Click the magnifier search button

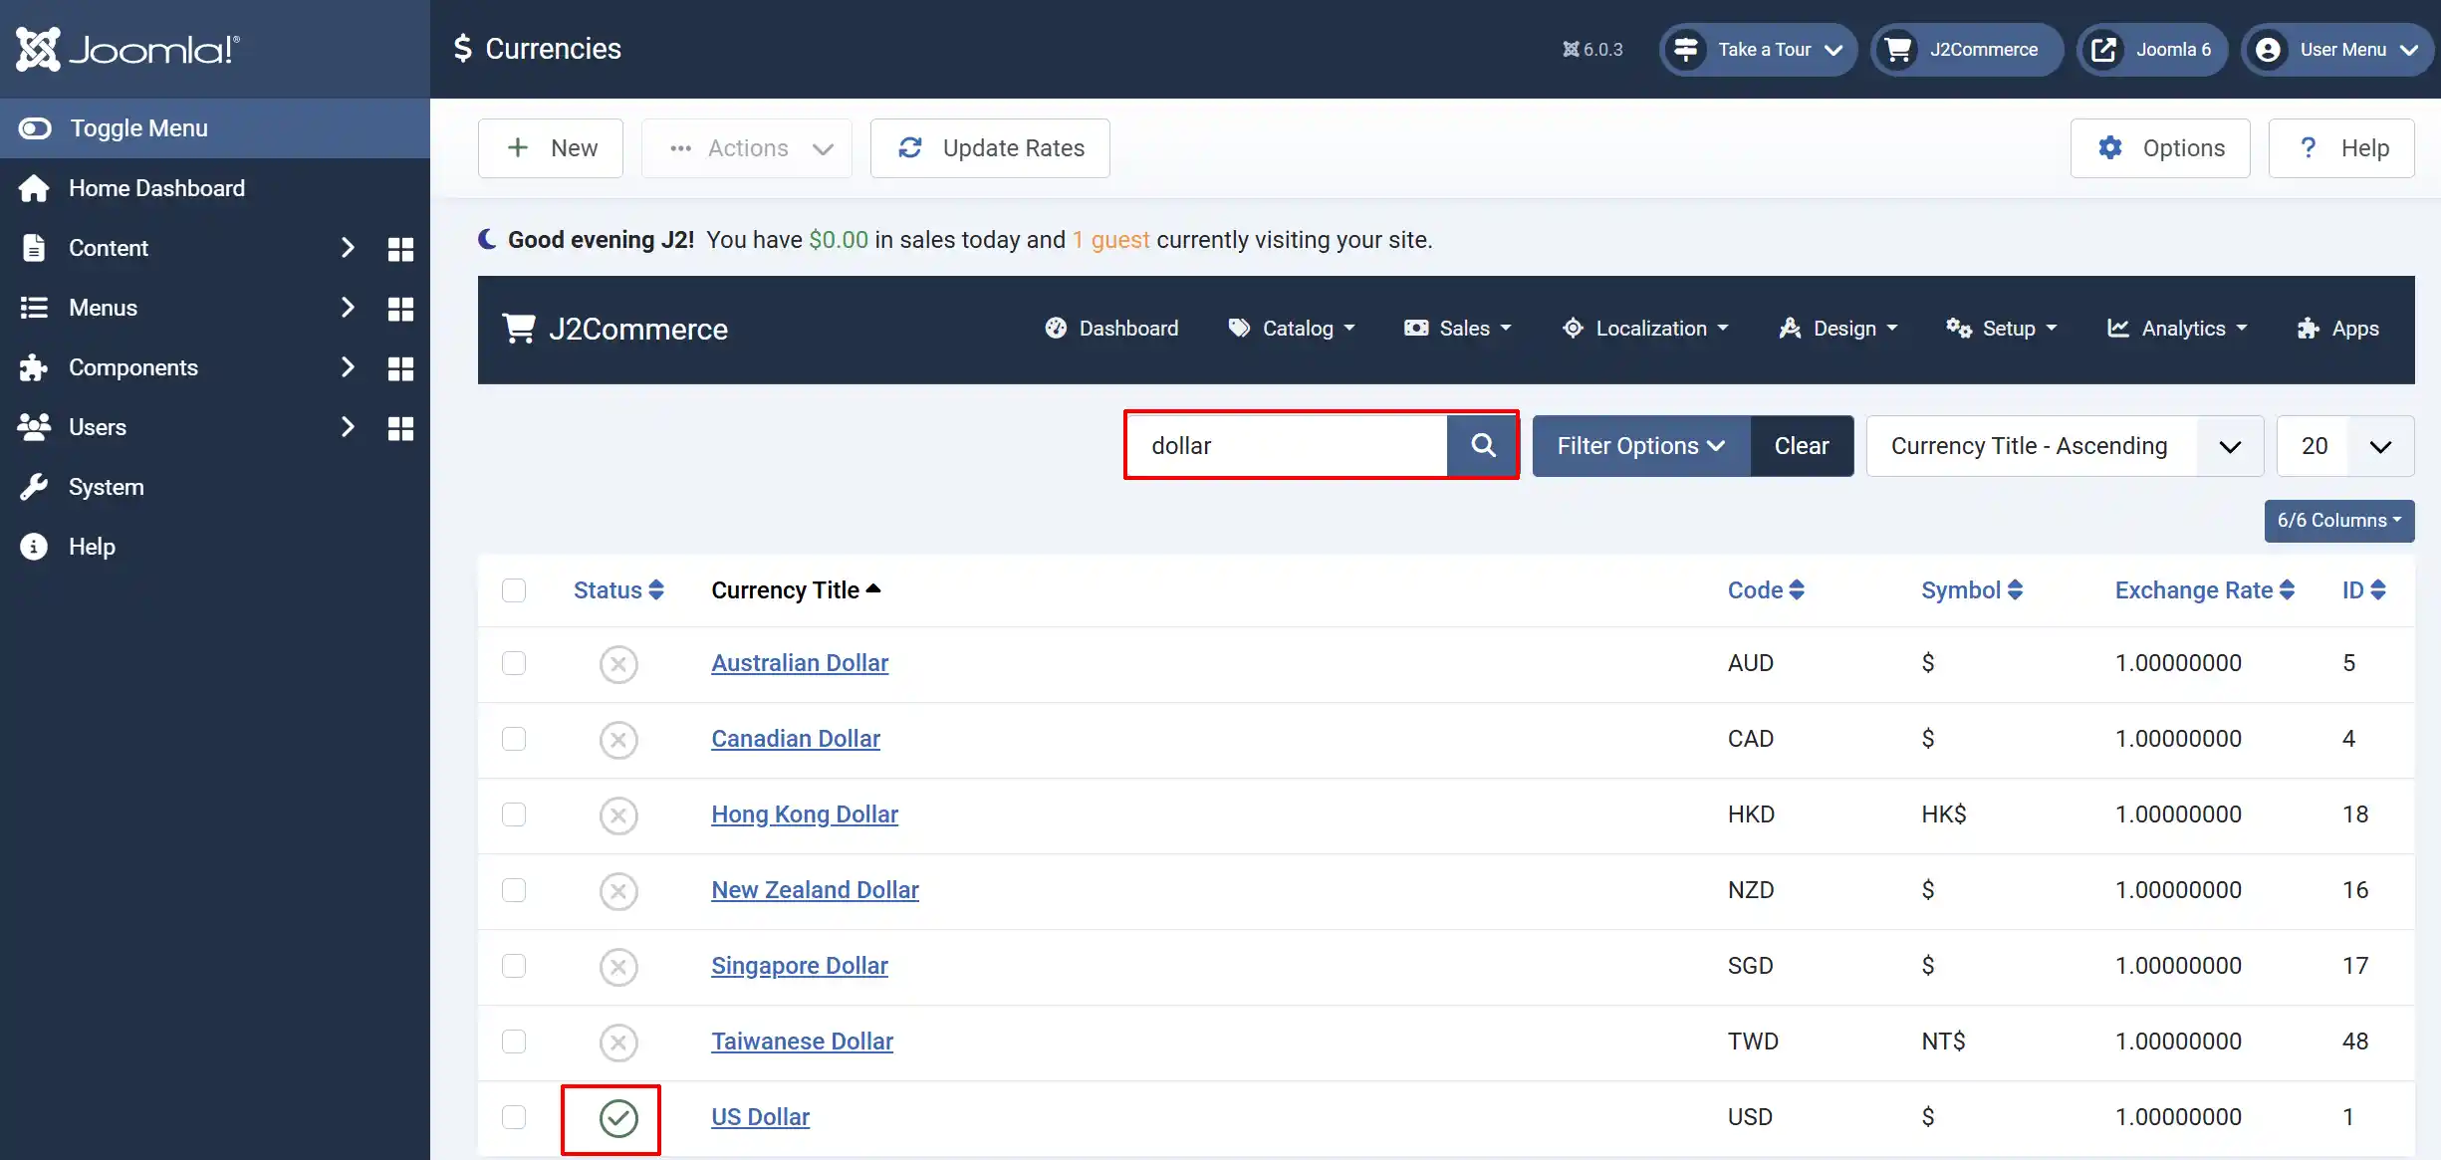(1482, 445)
